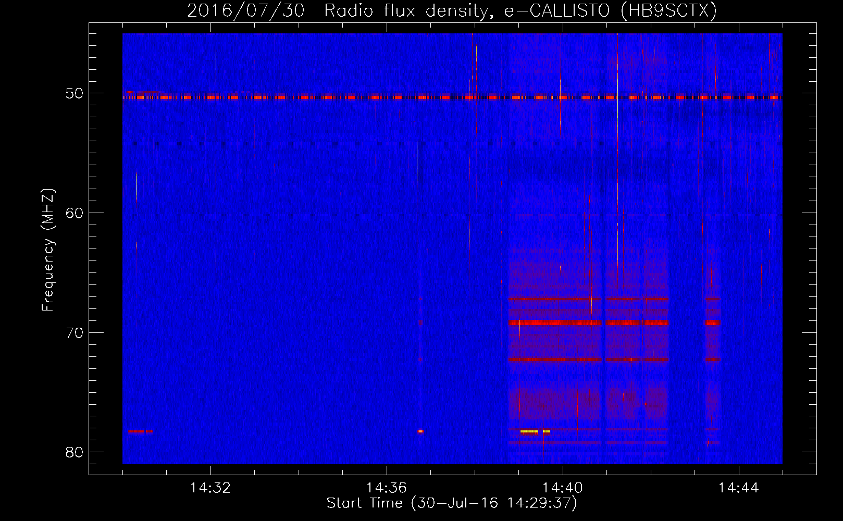Screen dimensions: 843x521
Task: Click the 14:44 time tick label
Action: pos(739,488)
